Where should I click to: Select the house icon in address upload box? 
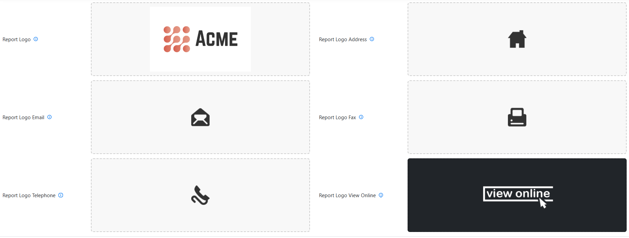517,39
